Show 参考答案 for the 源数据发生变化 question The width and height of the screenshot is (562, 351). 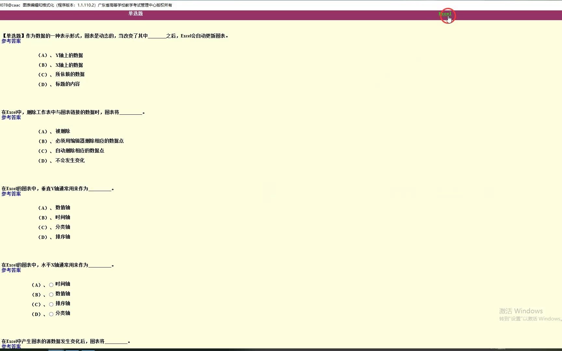coord(11,346)
